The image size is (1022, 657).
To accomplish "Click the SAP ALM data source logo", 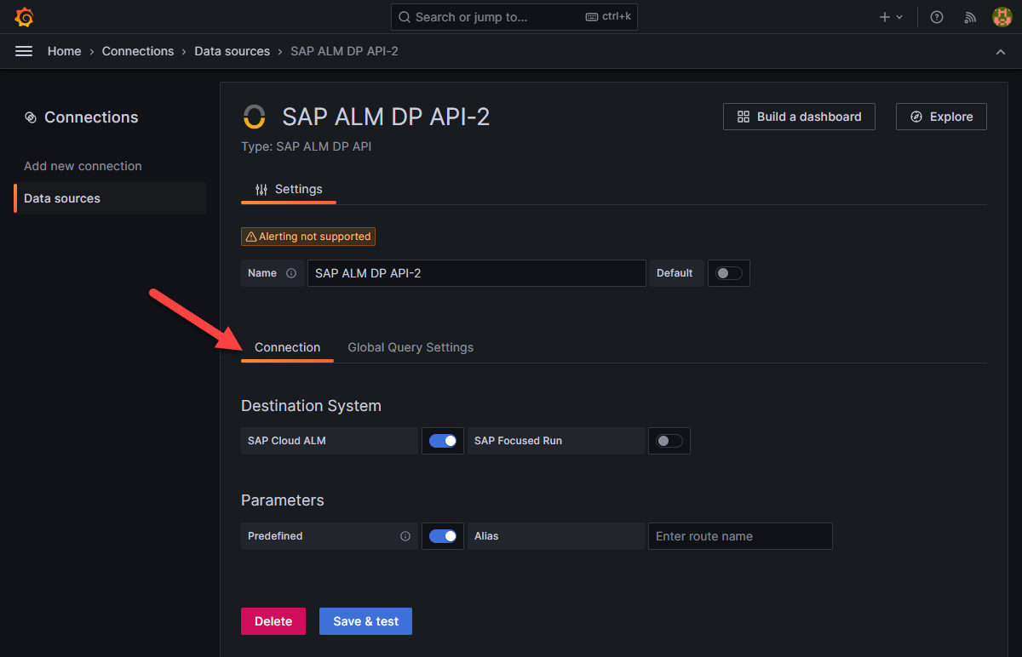I will (x=254, y=117).
